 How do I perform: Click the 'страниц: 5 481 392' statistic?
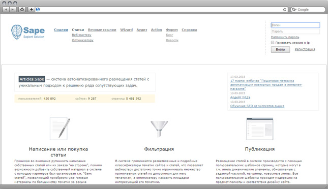point(126,99)
